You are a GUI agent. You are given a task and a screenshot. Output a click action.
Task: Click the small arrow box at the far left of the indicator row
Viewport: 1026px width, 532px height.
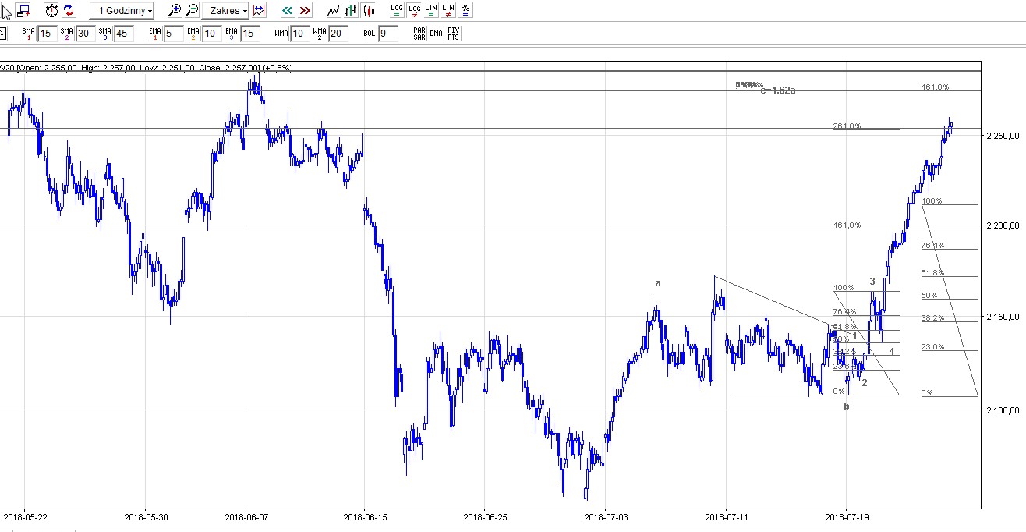click(x=2, y=34)
